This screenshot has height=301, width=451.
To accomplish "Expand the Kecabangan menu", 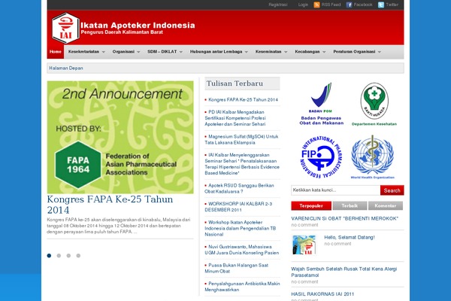I will [x=310, y=52].
